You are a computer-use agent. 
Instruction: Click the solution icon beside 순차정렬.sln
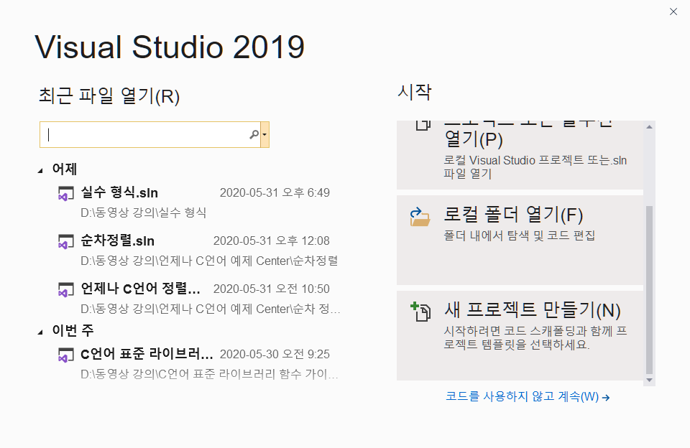(66, 241)
